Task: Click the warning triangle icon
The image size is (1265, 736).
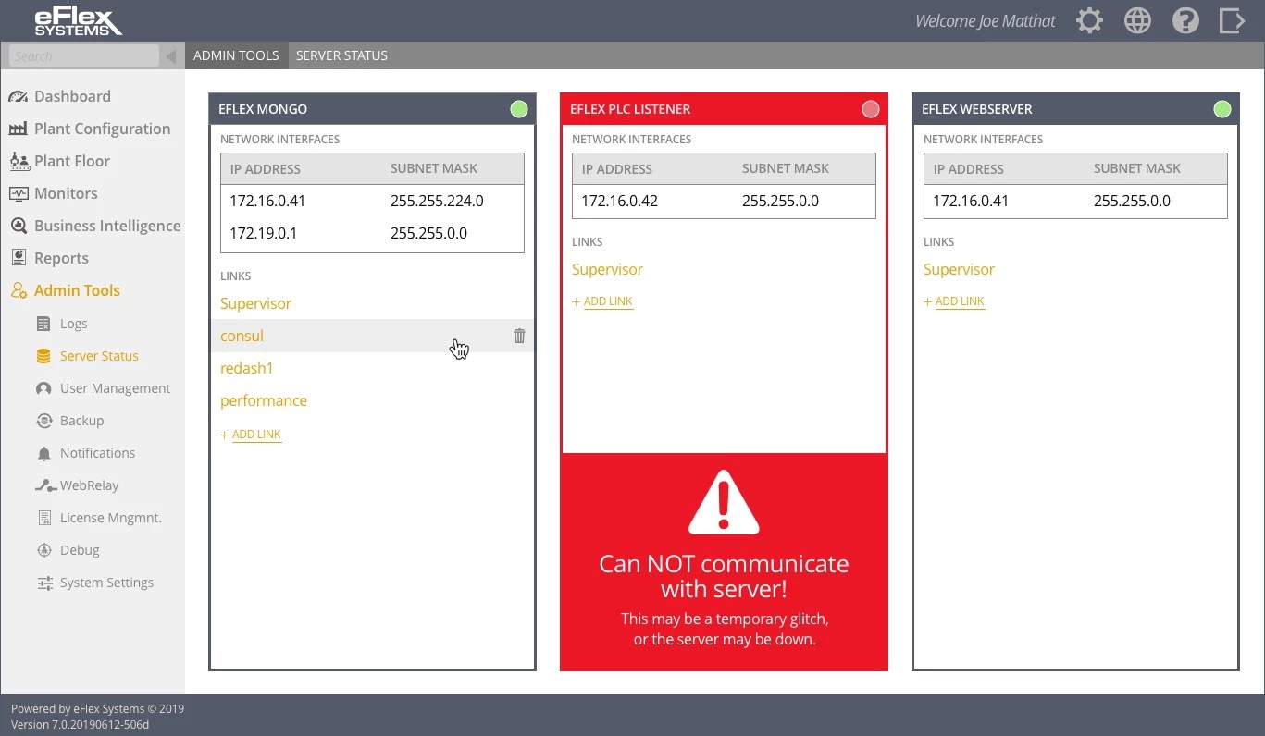Action: pyautogui.click(x=724, y=503)
